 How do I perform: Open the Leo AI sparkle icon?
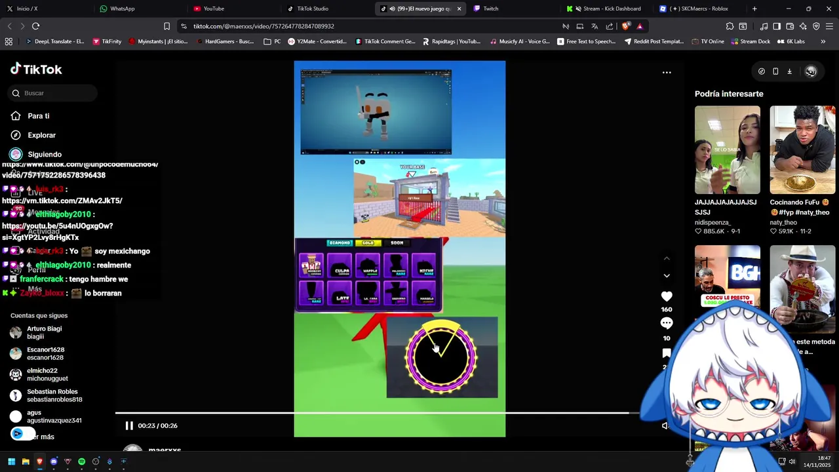pos(803,26)
